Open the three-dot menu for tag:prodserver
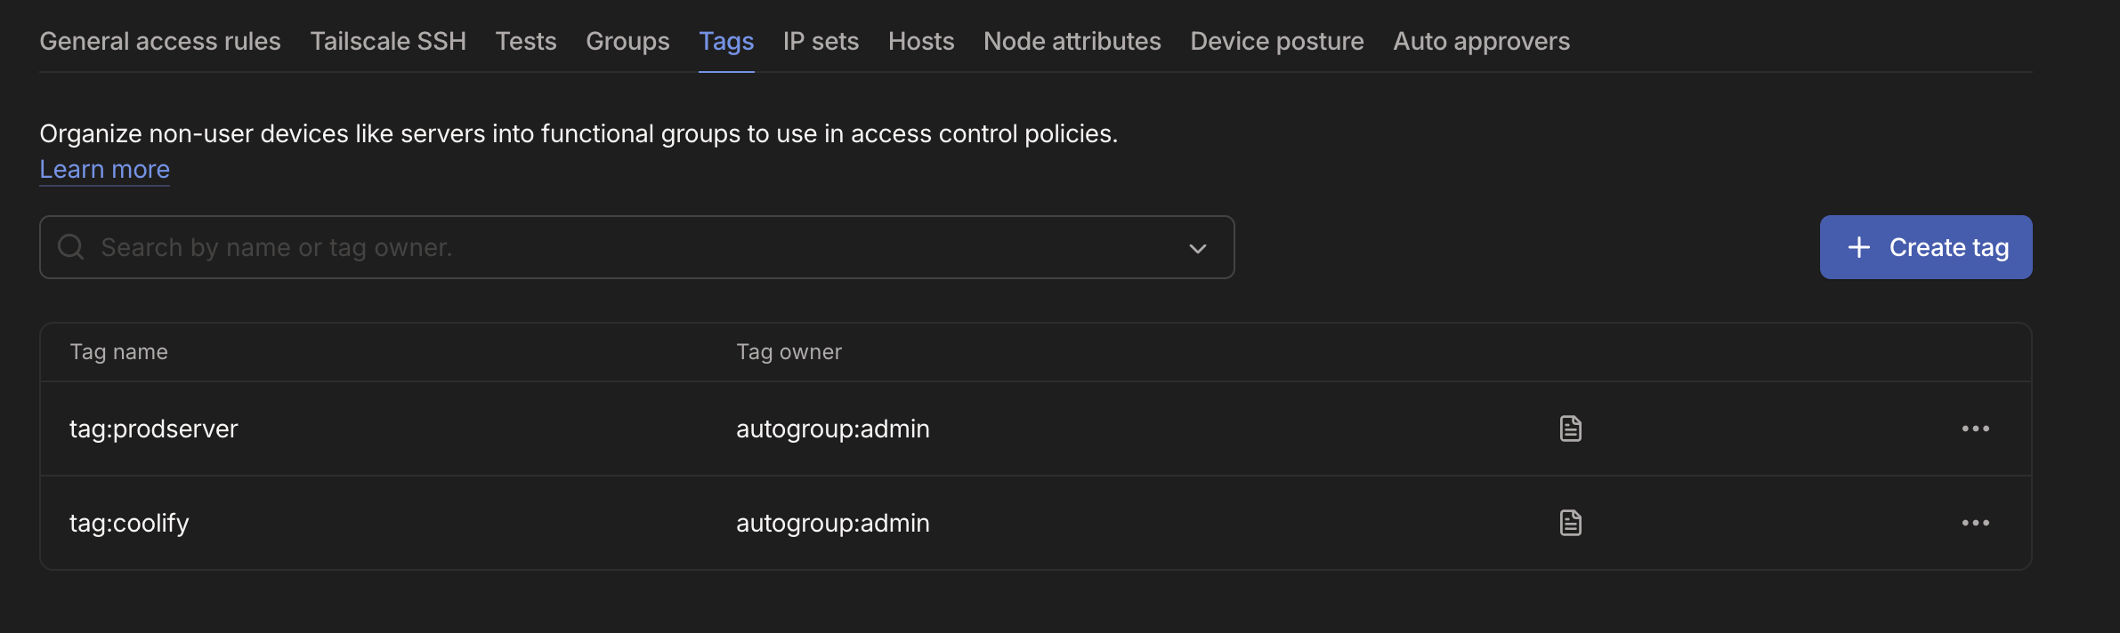Viewport: 2120px width, 633px height. point(1975,429)
